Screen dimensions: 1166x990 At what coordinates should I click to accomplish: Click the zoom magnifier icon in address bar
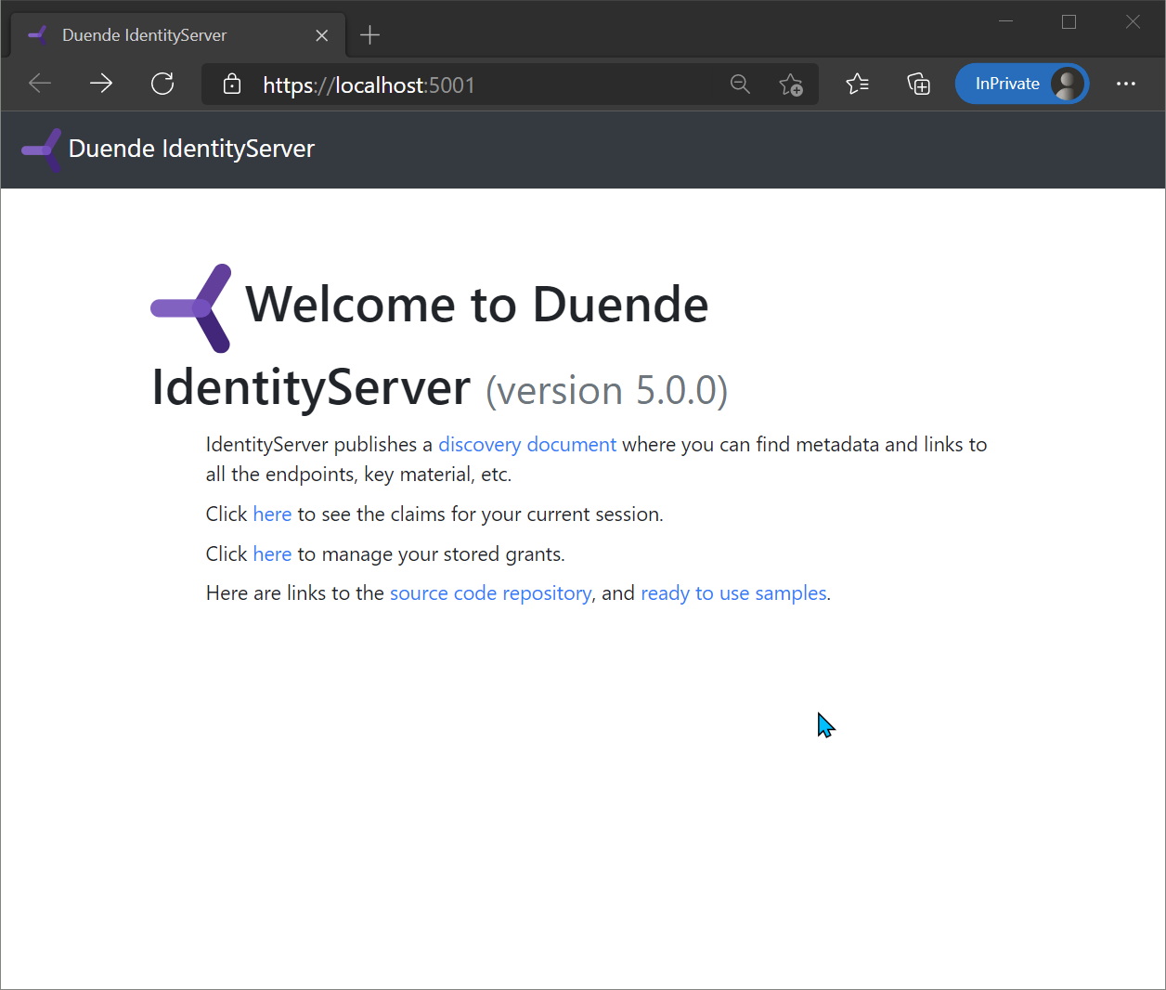(x=740, y=85)
